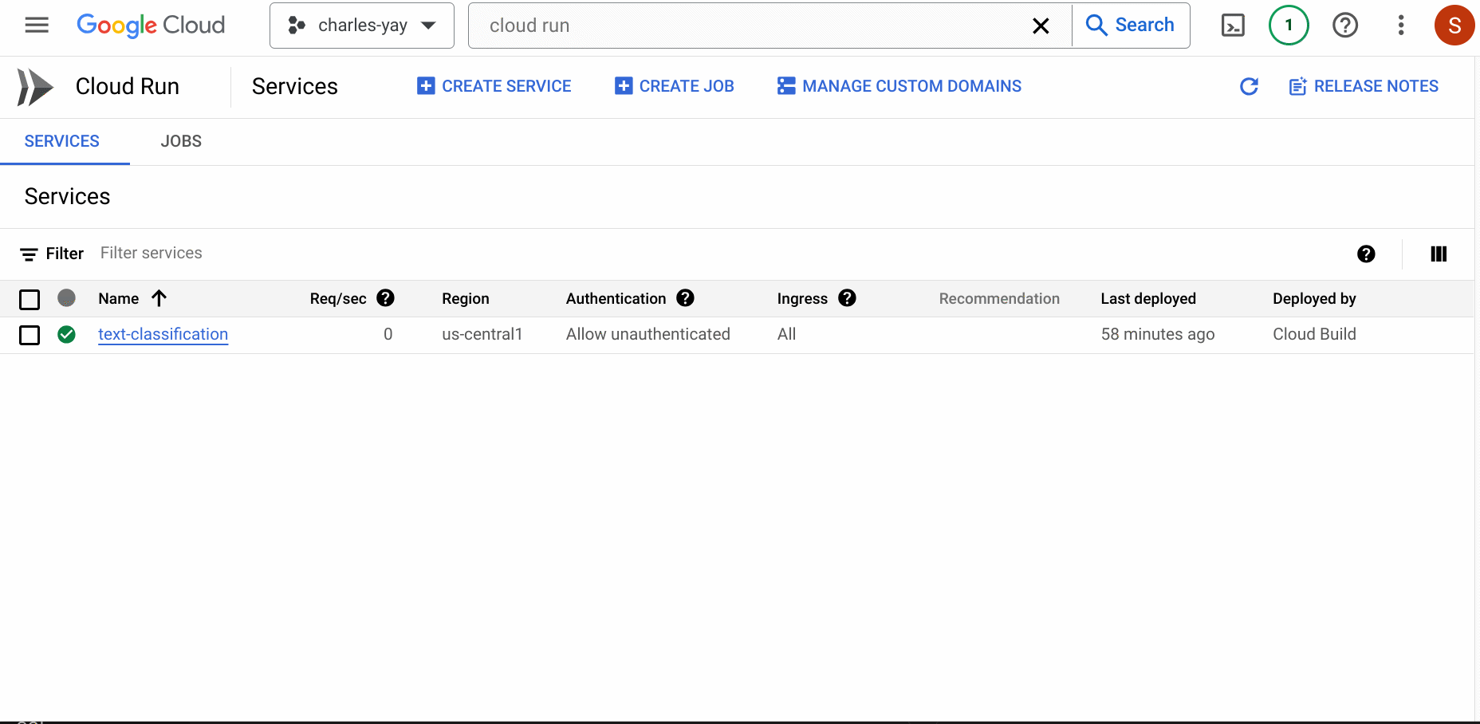
Task: Click the cloud run search field
Action: click(750, 26)
